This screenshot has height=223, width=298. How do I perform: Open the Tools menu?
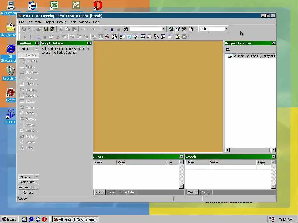click(x=72, y=22)
